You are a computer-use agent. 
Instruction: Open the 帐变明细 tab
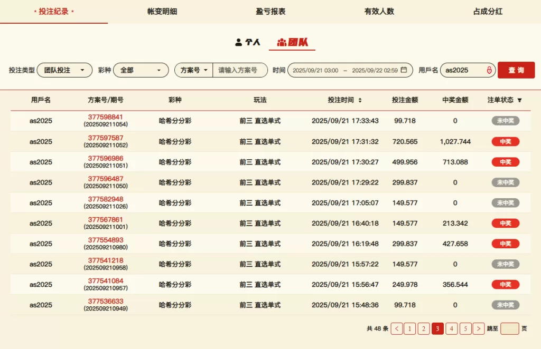pyautogui.click(x=162, y=11)
